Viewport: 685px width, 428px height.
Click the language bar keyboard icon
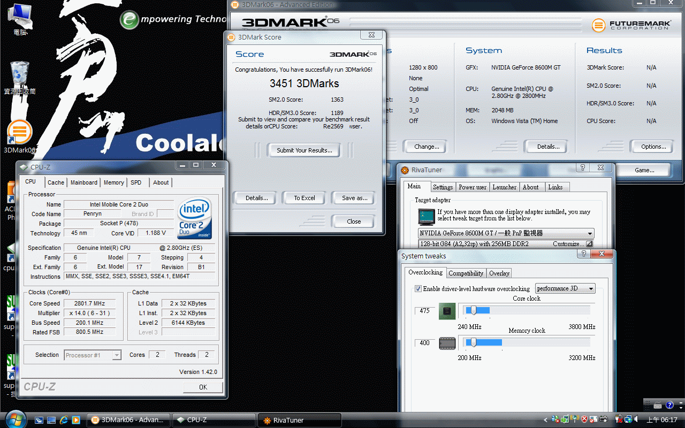(x=658, y=406)
